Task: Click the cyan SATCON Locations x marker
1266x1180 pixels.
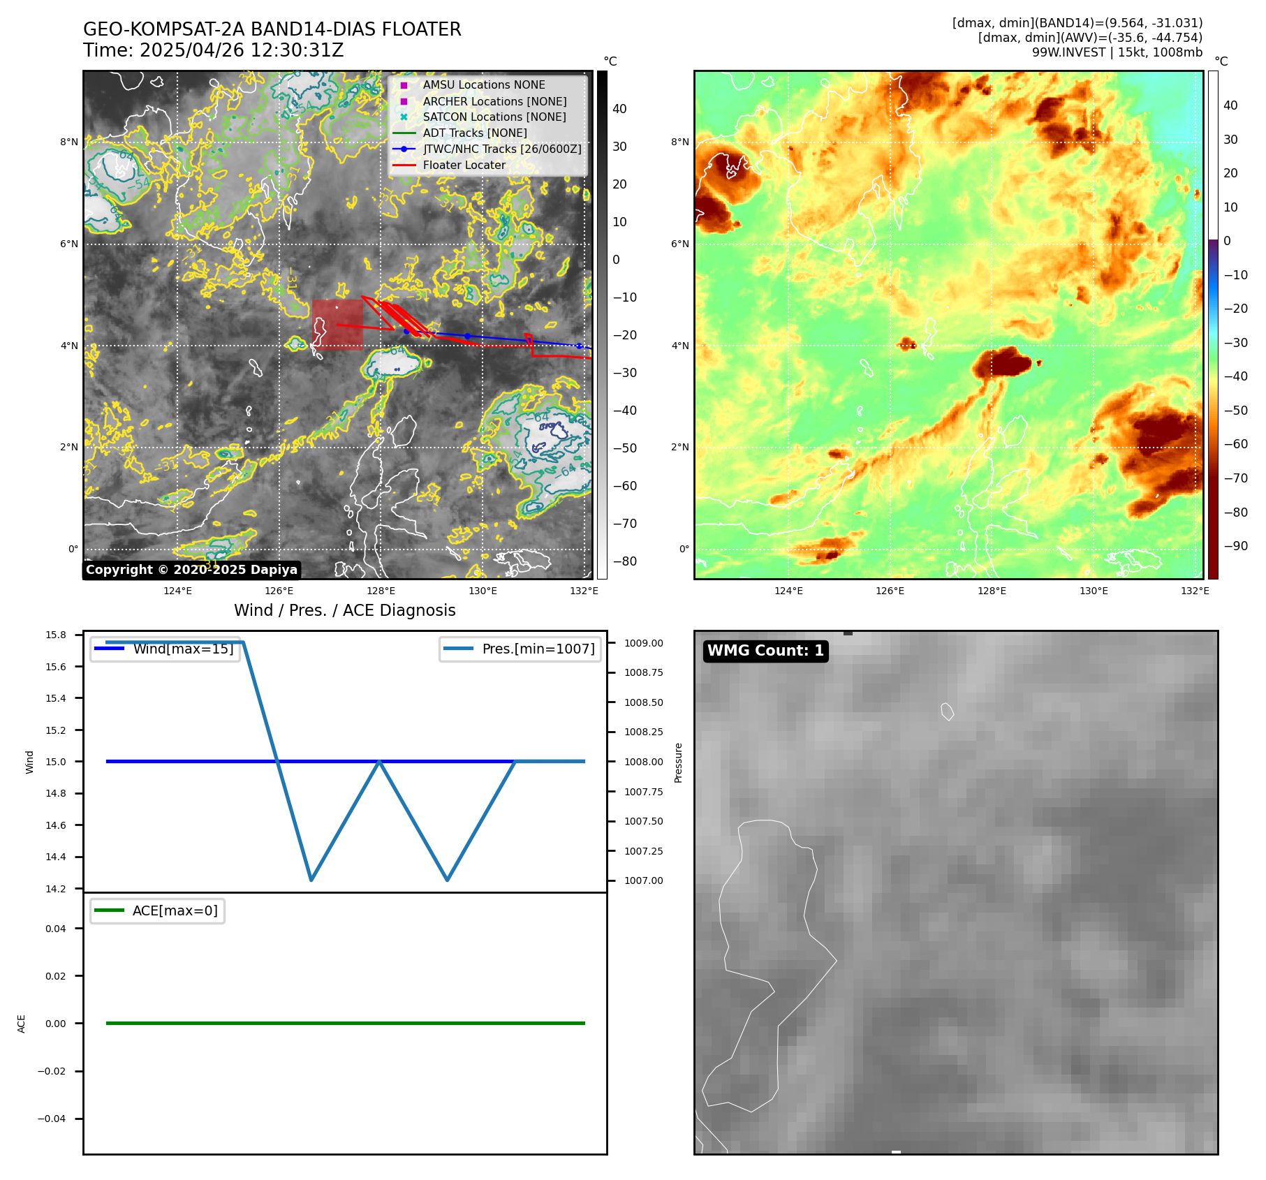Action: pos(404,117)
